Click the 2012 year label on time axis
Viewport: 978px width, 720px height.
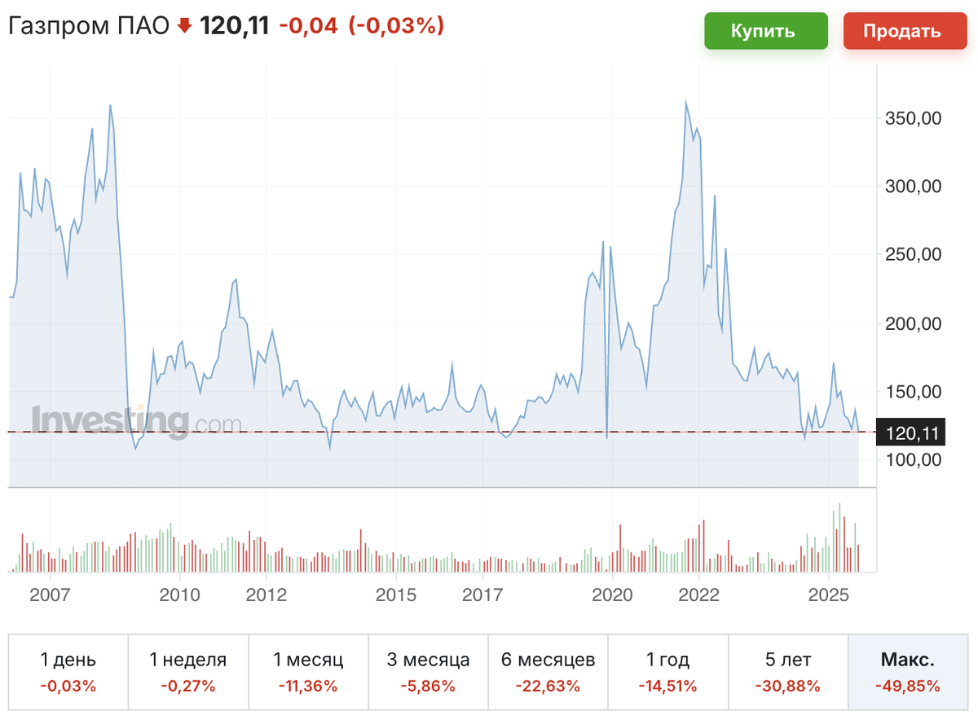point(267,595)
